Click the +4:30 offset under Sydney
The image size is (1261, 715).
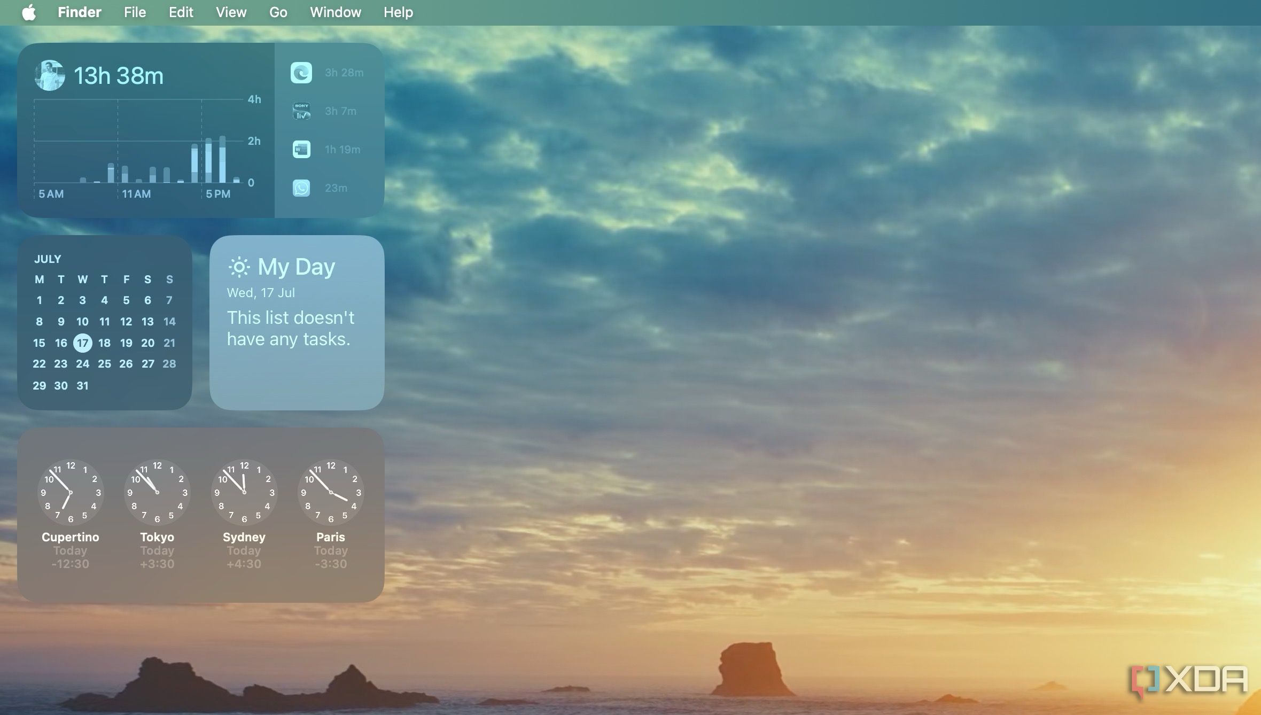[244, 564]
